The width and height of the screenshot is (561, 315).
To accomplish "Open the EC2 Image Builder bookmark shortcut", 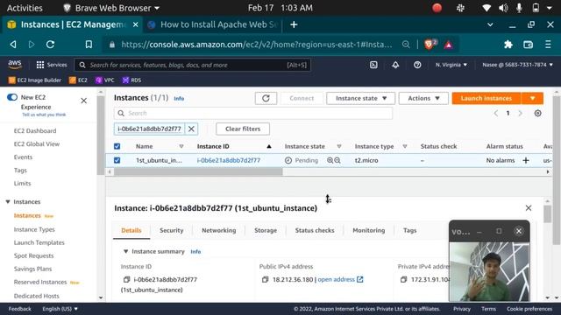I will 35,80.
